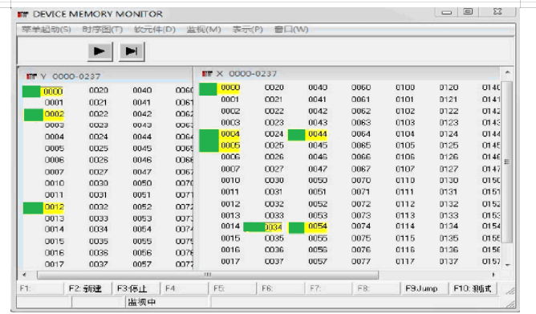Click the Y 0000-0237 pane icon
This screenshot has width=536, height=314.
[31, 76]
